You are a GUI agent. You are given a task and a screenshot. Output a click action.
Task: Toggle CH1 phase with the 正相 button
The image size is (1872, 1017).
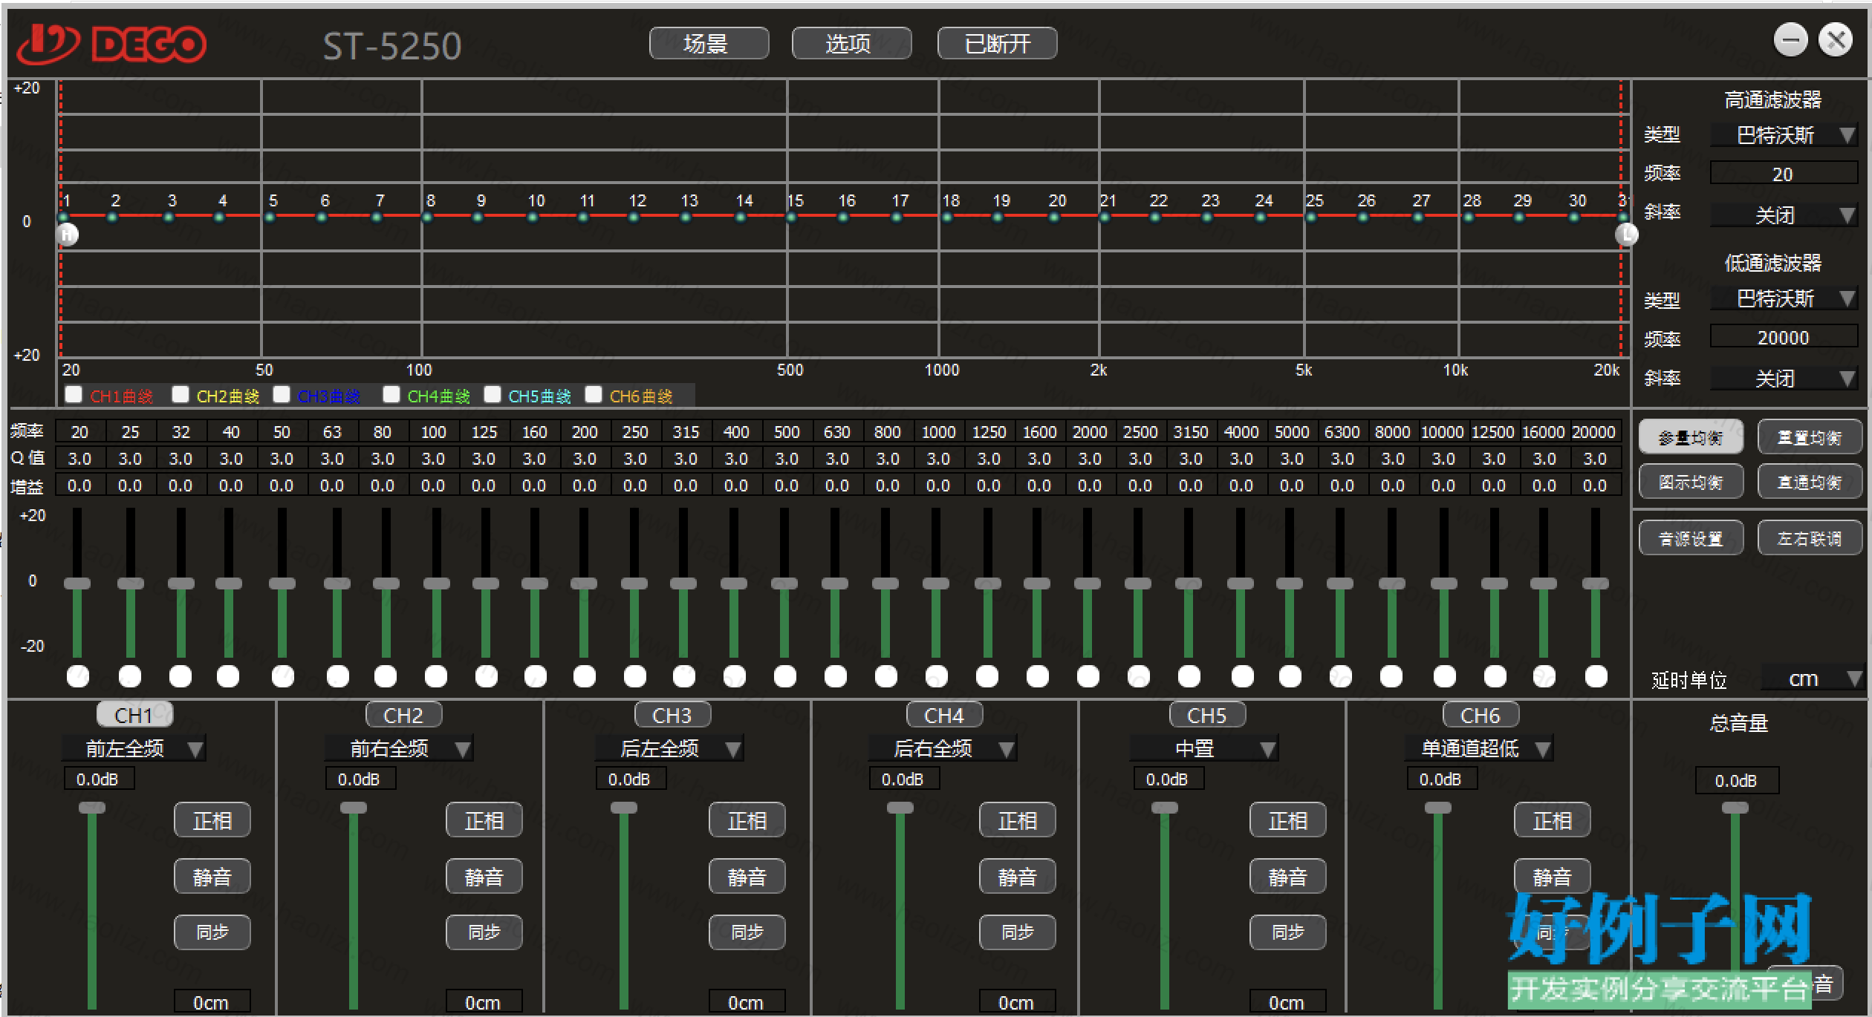[212, 820]
